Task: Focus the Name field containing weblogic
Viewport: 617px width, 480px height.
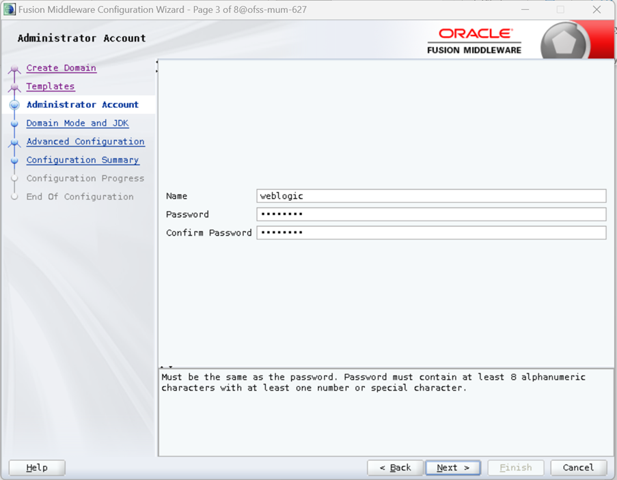Action: point(430,196)
